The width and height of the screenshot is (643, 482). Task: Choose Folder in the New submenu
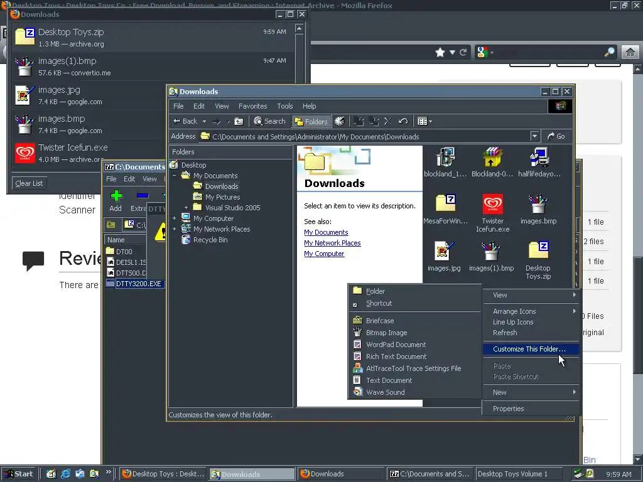pyautogui.click(x=414, y=291)
